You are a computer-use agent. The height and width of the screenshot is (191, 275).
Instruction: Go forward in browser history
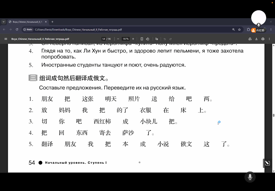(11, 29)
